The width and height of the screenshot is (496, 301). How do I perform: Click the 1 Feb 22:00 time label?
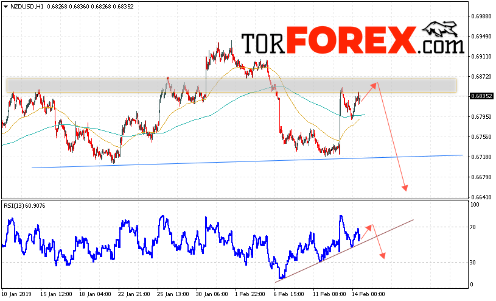tap(250, 294)
